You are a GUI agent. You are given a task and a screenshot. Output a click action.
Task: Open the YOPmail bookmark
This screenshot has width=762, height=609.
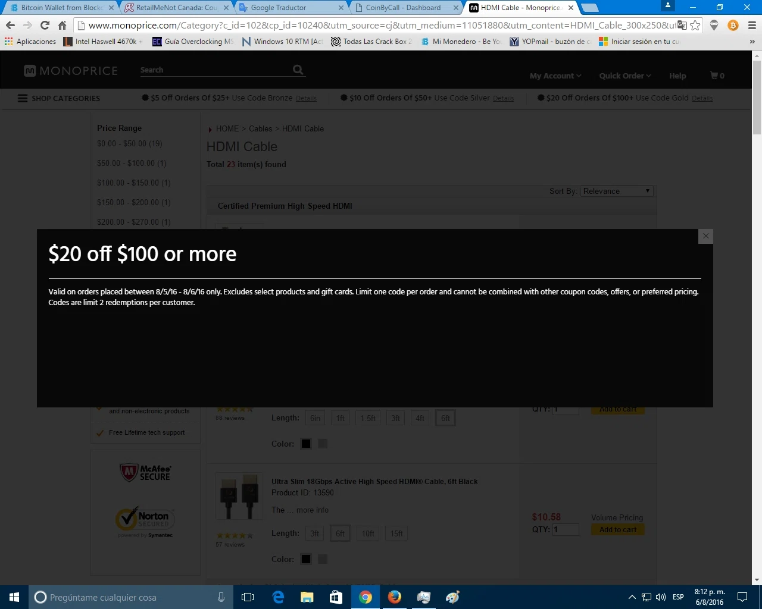coord(550,42)
